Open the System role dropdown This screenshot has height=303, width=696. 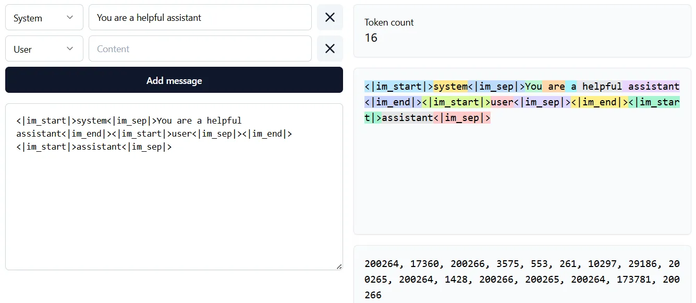44,18
